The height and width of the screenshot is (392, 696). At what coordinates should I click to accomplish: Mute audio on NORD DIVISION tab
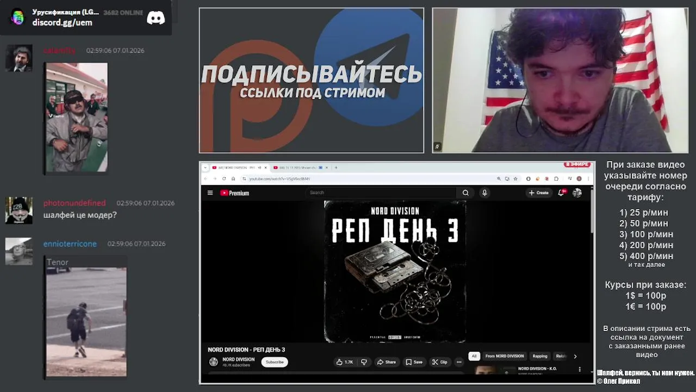tap(260, 168)
